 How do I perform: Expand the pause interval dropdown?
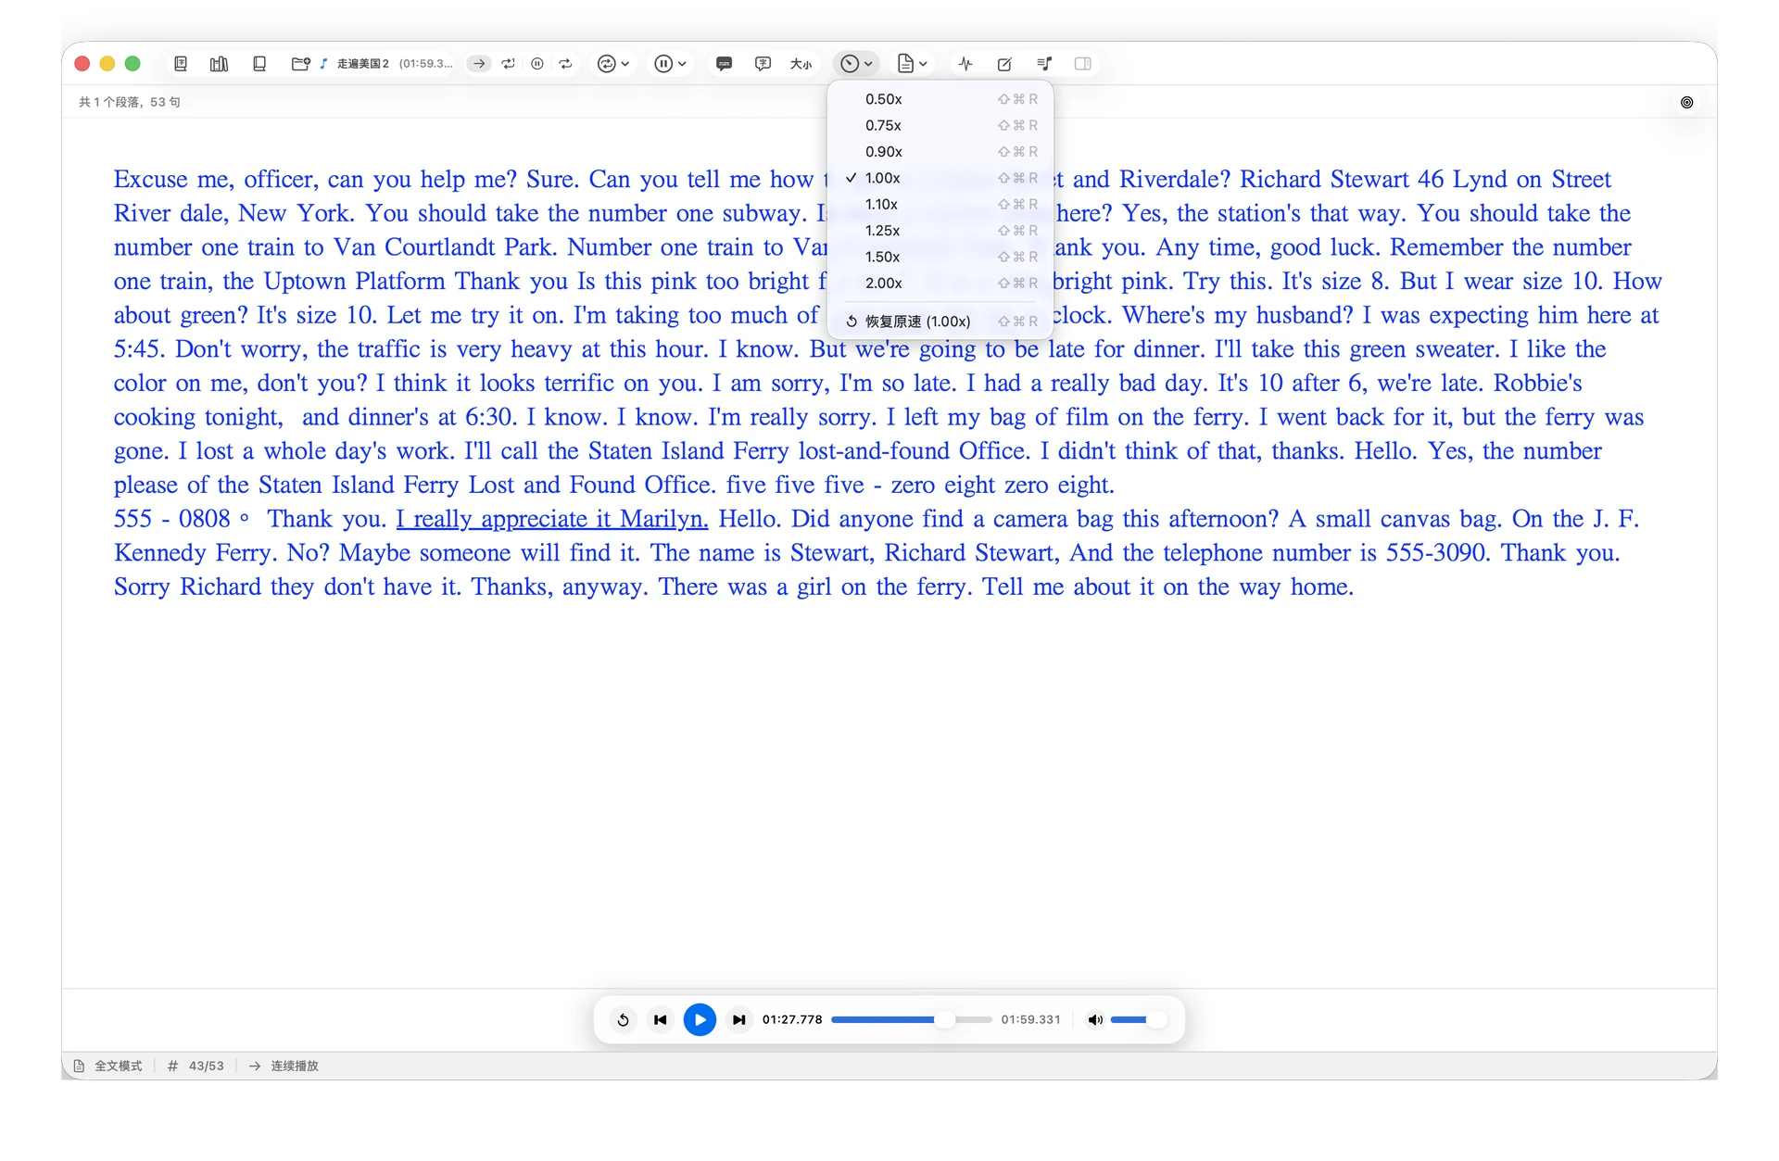(670, 64)
